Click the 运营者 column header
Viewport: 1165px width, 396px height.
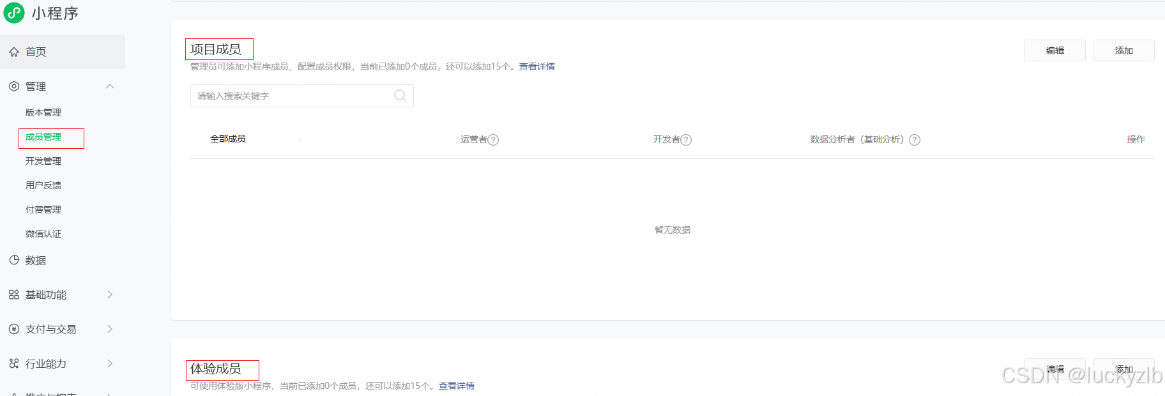474,139
